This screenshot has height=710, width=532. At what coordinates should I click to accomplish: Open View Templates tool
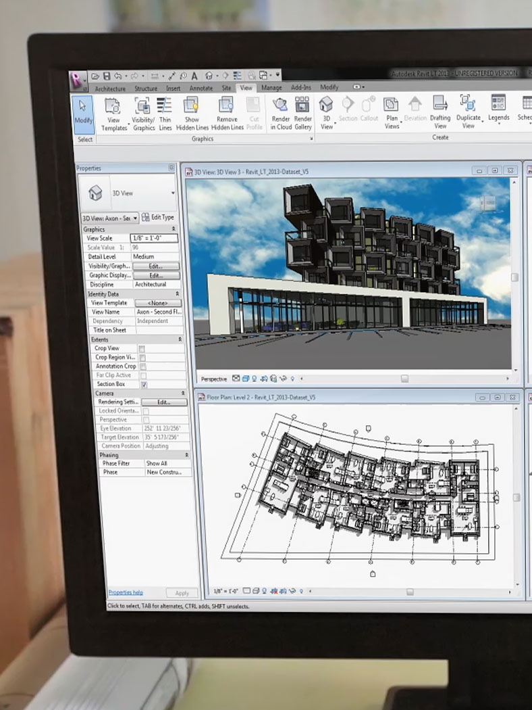(114, 114)
